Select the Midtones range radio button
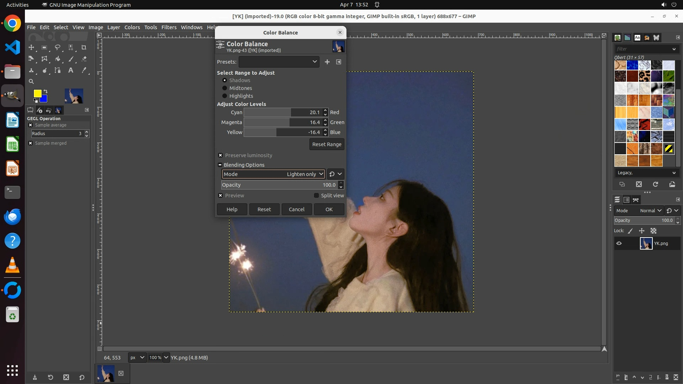Screen dimensions: 683x384 click(x=224, y=88)
